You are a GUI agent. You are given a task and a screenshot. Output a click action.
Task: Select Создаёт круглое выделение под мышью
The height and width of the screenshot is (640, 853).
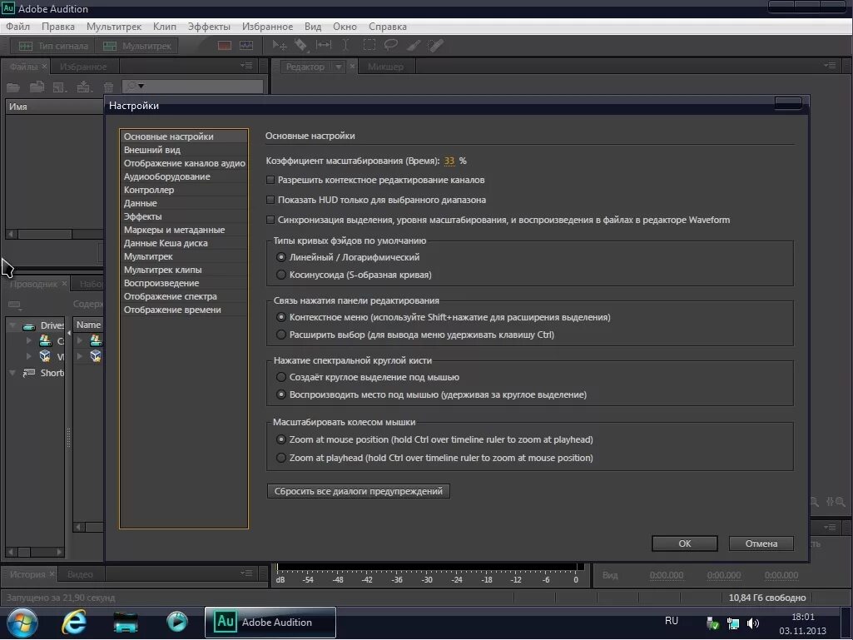click(280, 377)
